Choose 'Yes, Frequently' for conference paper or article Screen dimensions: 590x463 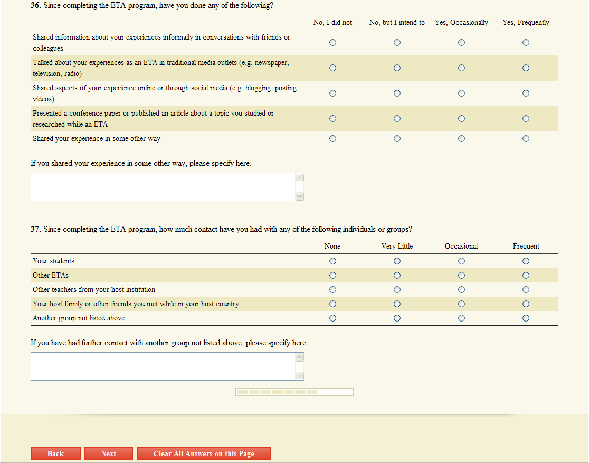click(x=526, y=119)
